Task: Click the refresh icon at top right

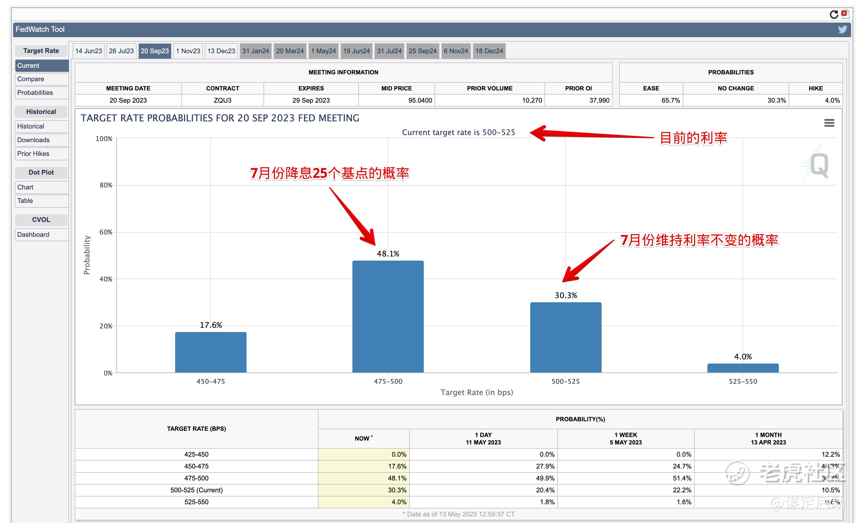Action: 834,14
